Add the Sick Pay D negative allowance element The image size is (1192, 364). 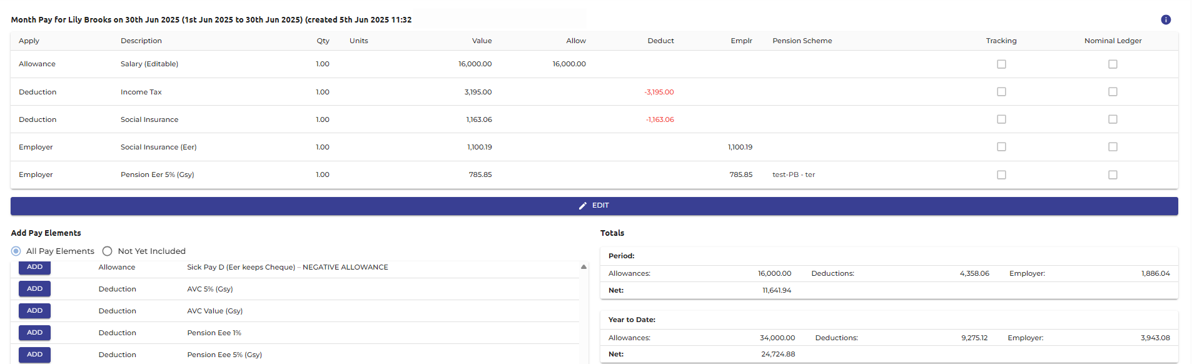click(34, 268)
